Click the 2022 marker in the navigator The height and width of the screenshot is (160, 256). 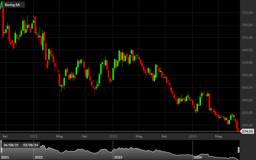point(39,157)
